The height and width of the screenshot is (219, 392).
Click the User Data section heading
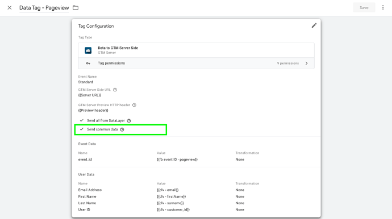pos(86,174)
